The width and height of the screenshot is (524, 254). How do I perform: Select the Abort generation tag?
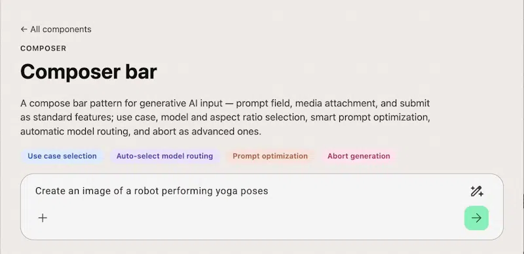tap(358, 156)
